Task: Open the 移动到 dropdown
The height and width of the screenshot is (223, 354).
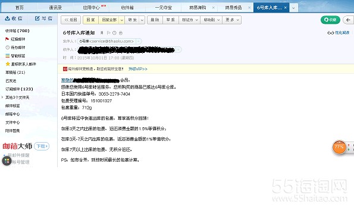Action: click(x=211, y=20)
